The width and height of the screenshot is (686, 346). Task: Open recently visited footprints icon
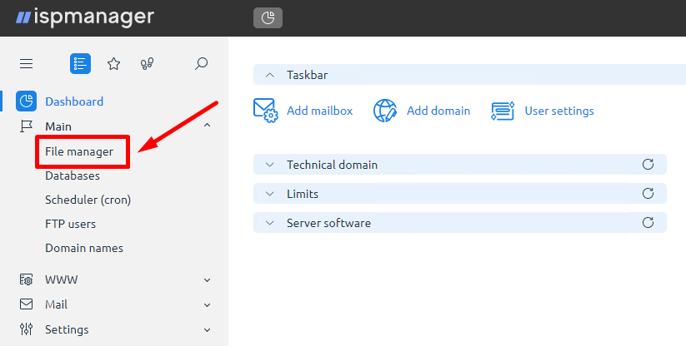(147, 64)
